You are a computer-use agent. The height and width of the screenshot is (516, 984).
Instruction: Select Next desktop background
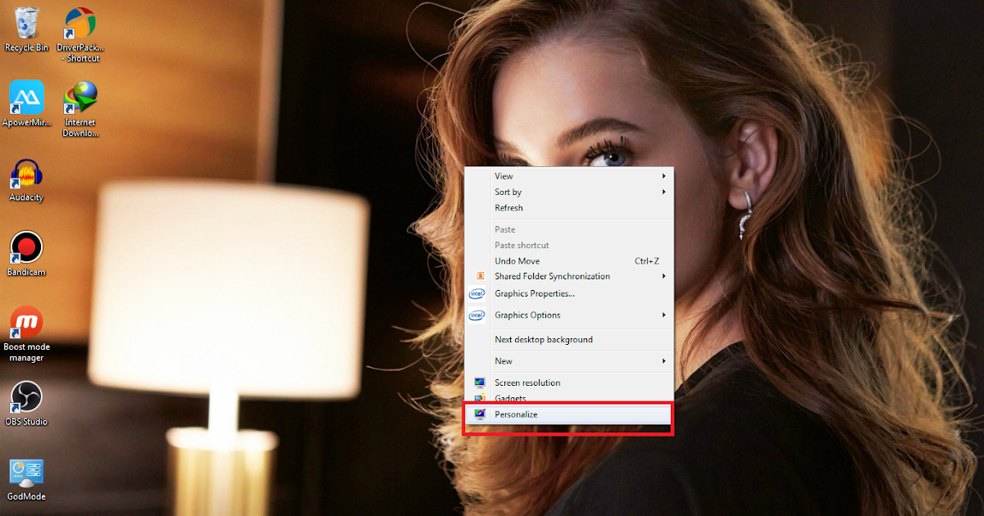[568, 340]
